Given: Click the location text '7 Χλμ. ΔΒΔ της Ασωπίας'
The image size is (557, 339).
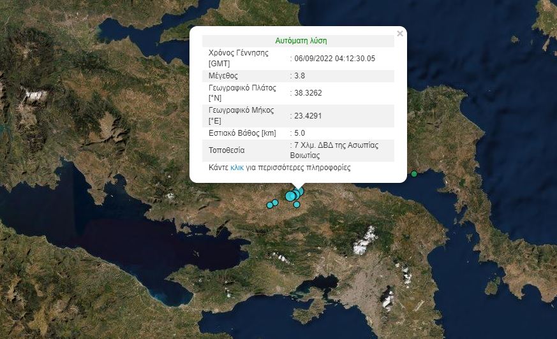Looking at the screenshot, I should point(336,145).
